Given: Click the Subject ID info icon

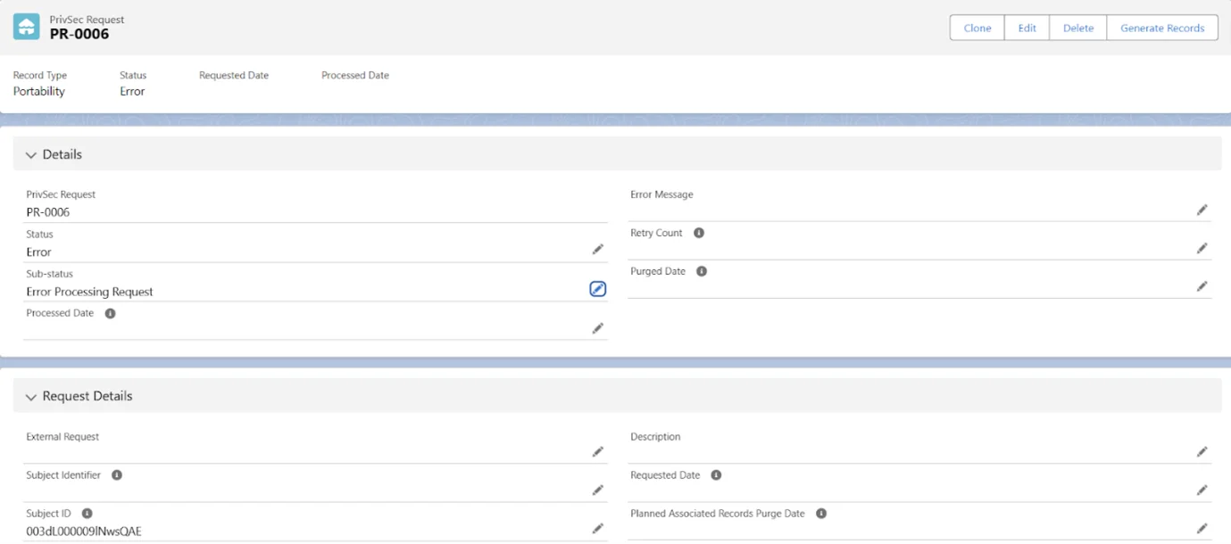Looking at the screenshot, I should coord(87,514).
